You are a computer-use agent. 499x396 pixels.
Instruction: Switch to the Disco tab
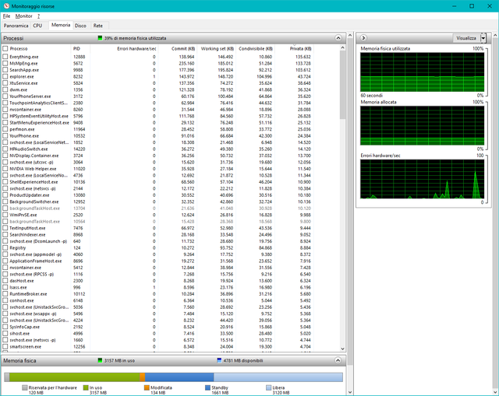(80, 26)
